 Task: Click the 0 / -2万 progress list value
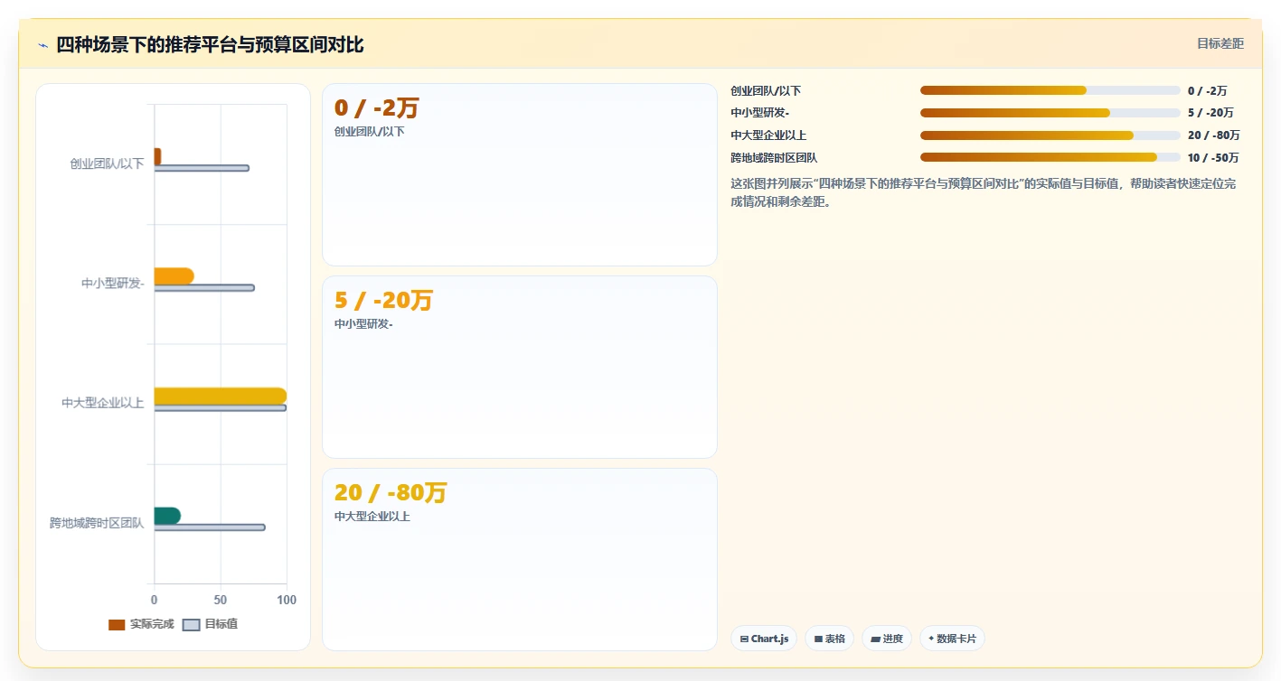click(1207, 90)
